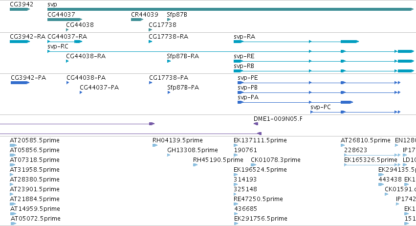Select the CG44037-RA transcript
The width and height of the screenshot is (416, 226).
[x=65, y=42]
